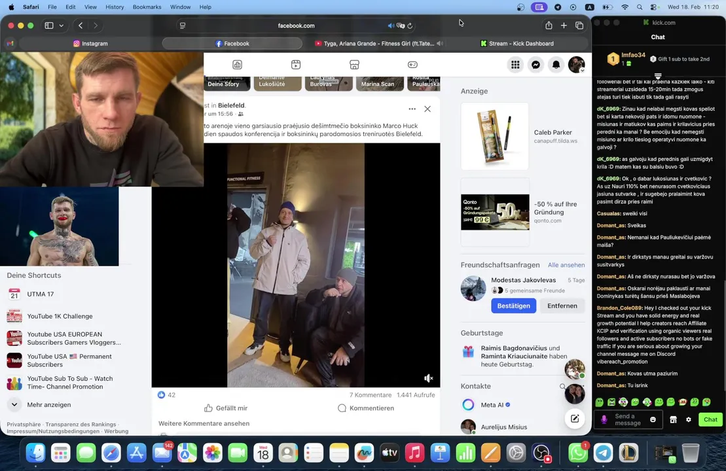This screenshot has width=726, height=471.
Task: Open new message compose icon
Action: (x=575, y=419)
